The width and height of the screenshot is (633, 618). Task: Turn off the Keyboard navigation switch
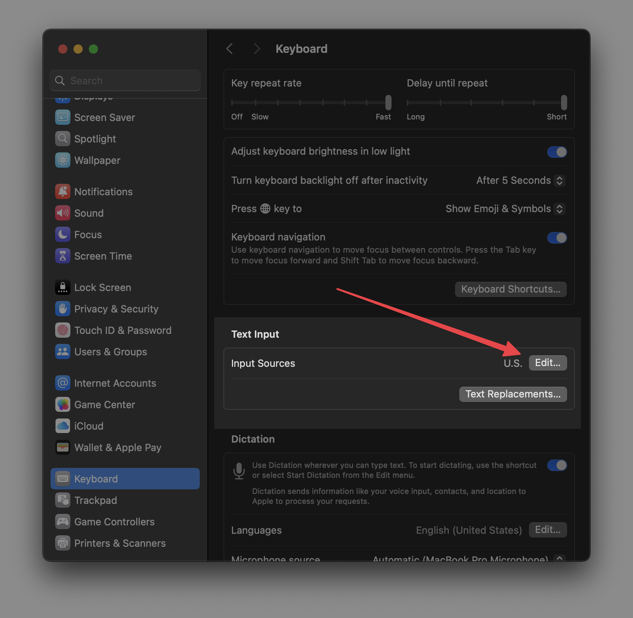click(x=557, y=238)
